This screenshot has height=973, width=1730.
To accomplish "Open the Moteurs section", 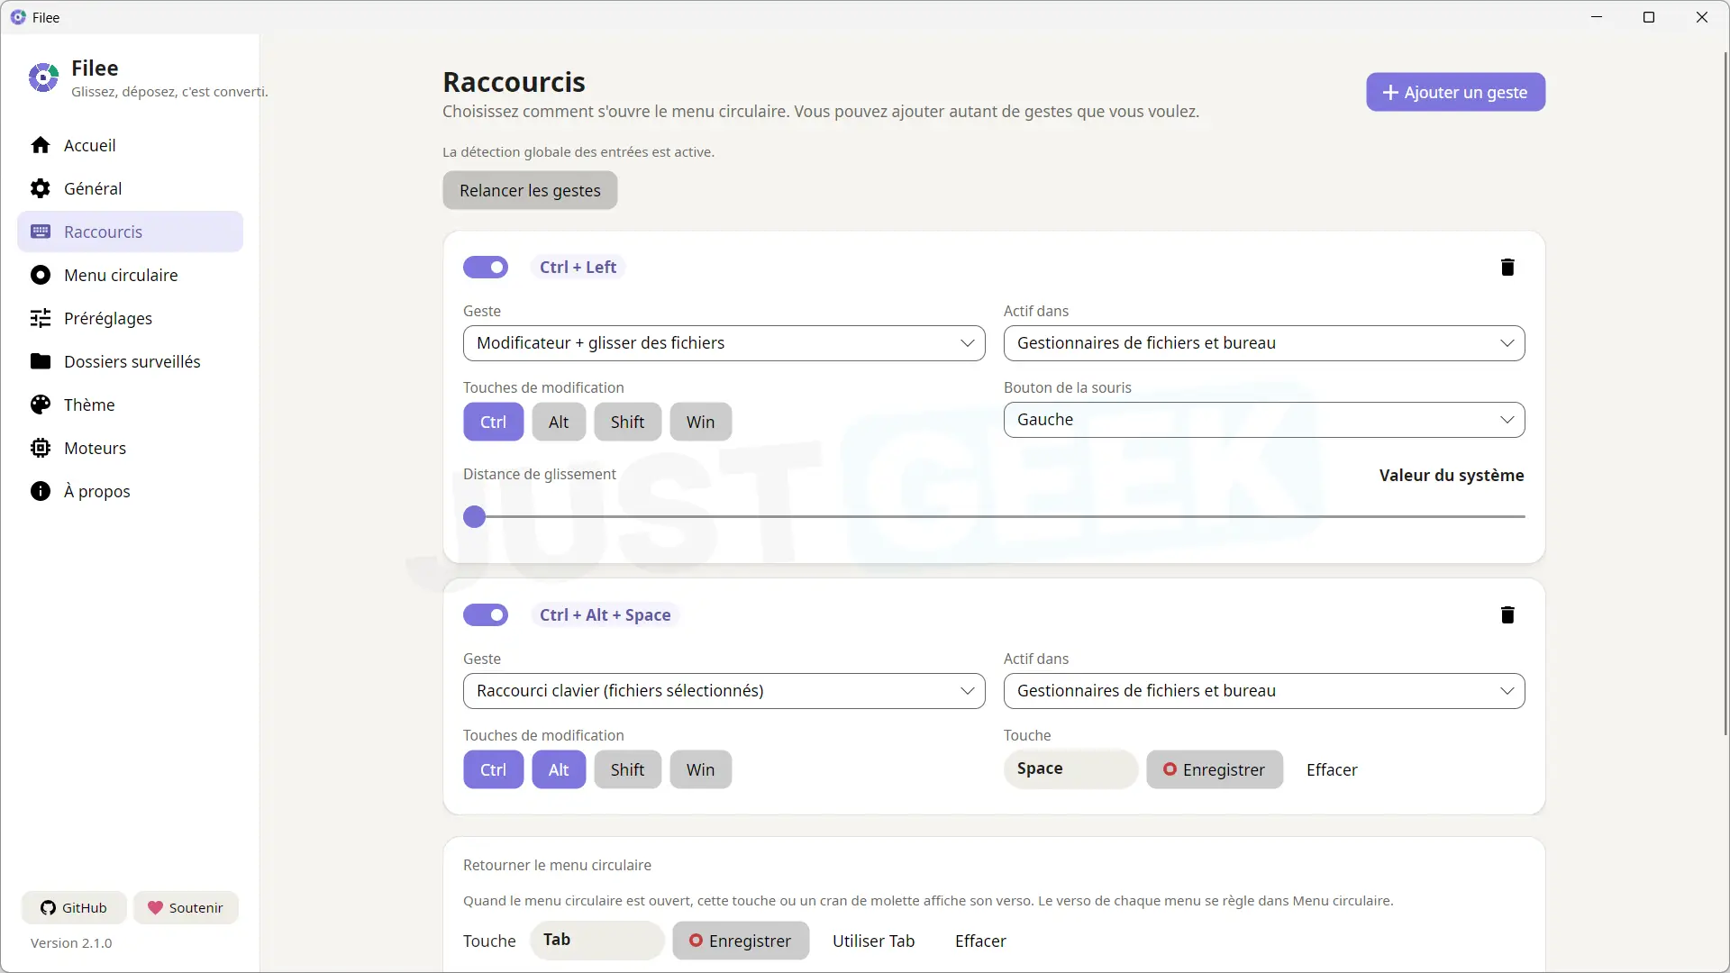I will click(130, 448).
